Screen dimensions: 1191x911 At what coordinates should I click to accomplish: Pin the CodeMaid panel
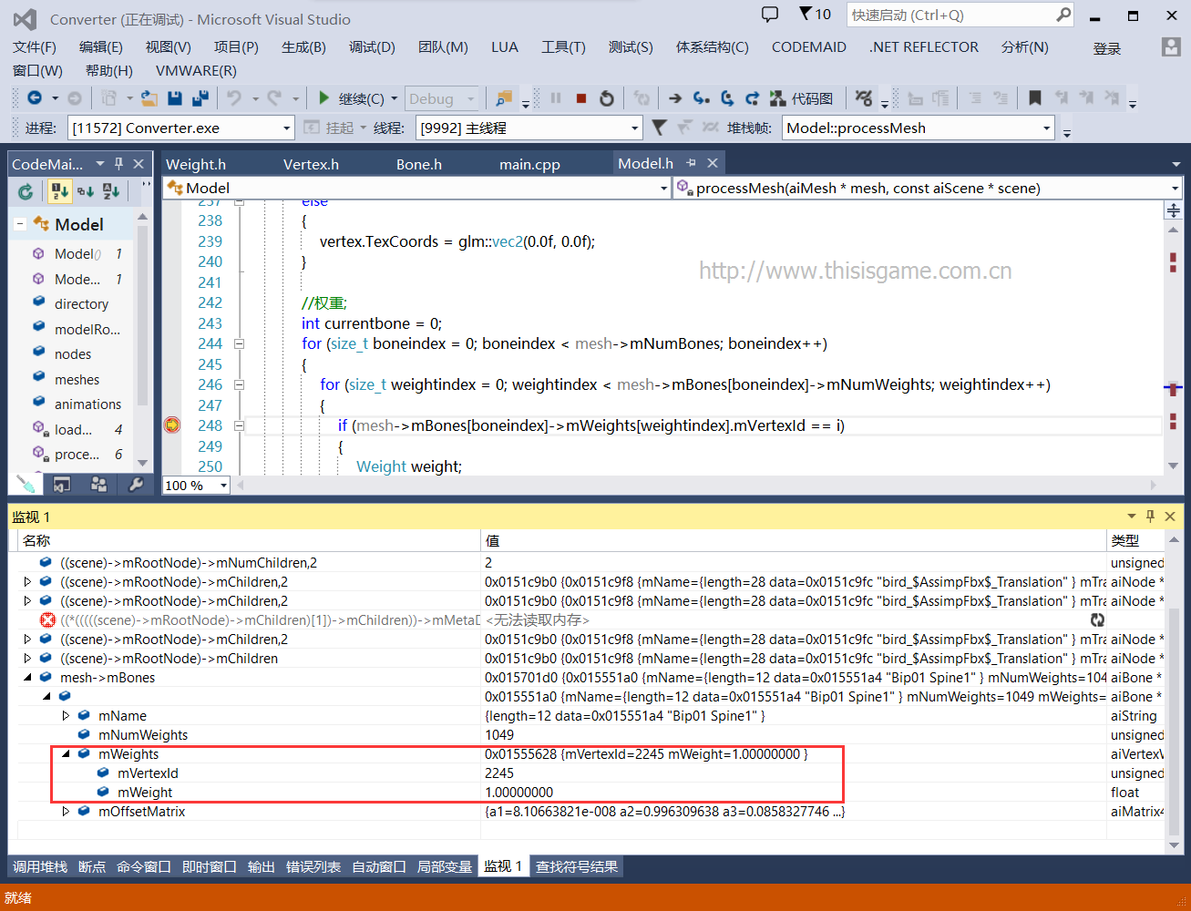pyautogui.click(x=118, y=164)
